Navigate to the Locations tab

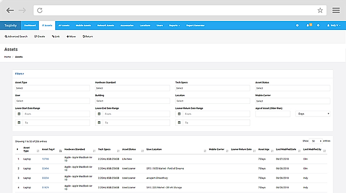[x=145, y=26]
